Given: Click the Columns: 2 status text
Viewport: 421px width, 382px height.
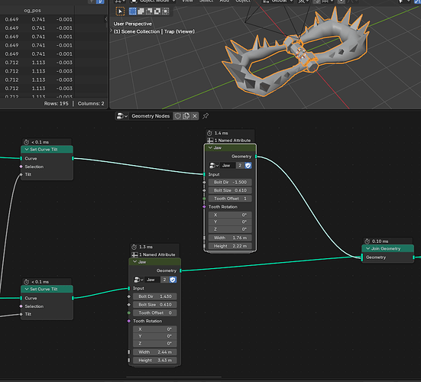Looking at the screenshot, I should click(x=91, y=104).
